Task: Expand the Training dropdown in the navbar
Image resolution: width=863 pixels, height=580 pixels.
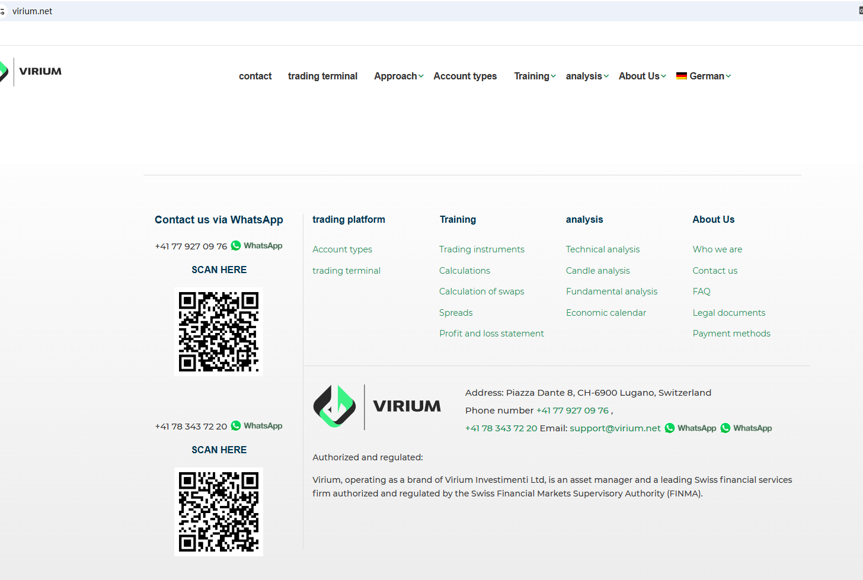Action: (535, 76)
